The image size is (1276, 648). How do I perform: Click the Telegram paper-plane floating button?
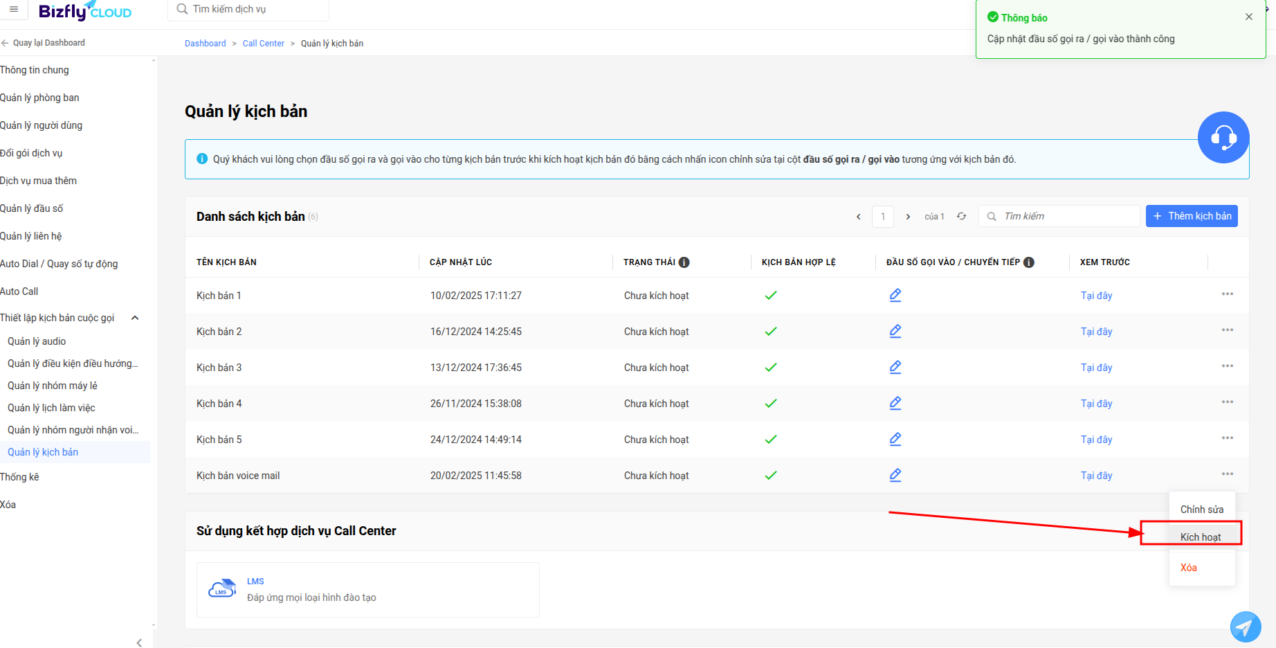[x=1246, y=627]
